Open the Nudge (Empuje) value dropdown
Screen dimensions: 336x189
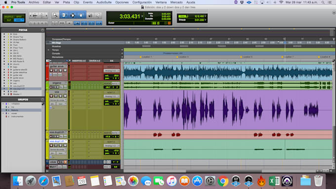(x=205, y=20)
